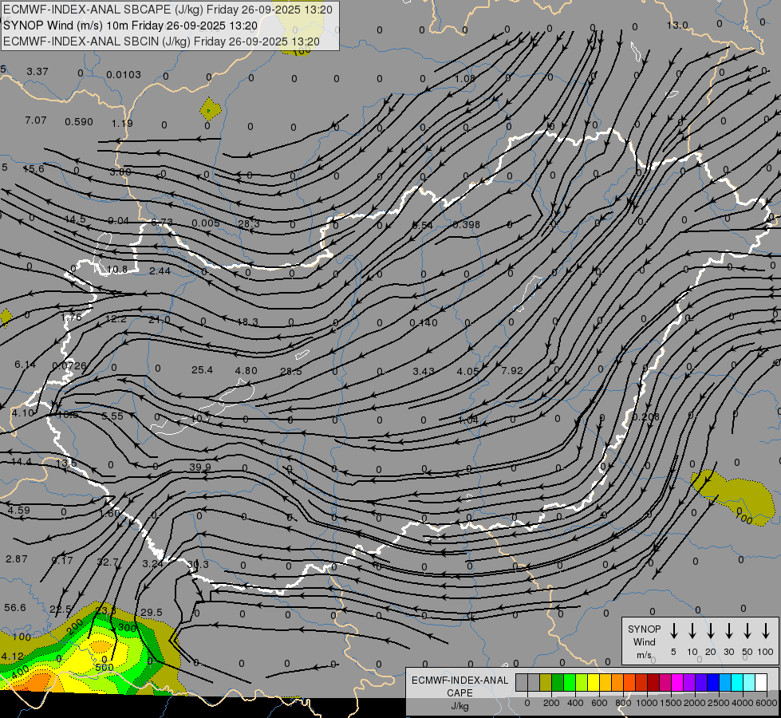Click the SYNOP Wind 10m title line
781x718 pixels.
(131, 26)
